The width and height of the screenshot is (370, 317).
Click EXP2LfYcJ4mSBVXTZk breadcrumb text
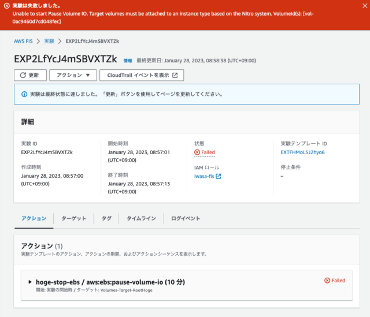click(x=92, y=41)
